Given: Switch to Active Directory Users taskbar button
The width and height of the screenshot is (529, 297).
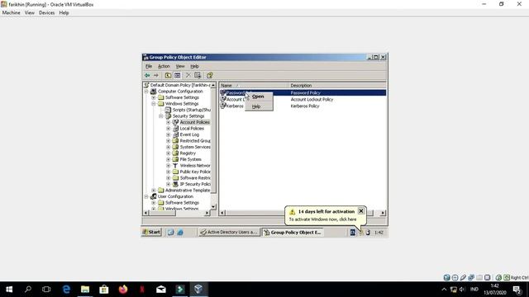Looking at the screenshot, I should (229, 232).
